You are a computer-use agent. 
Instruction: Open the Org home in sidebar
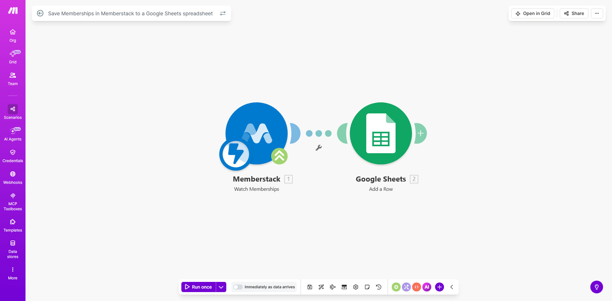13,36
